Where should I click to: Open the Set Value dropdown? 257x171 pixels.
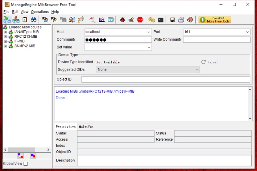[x=148, y=47]
